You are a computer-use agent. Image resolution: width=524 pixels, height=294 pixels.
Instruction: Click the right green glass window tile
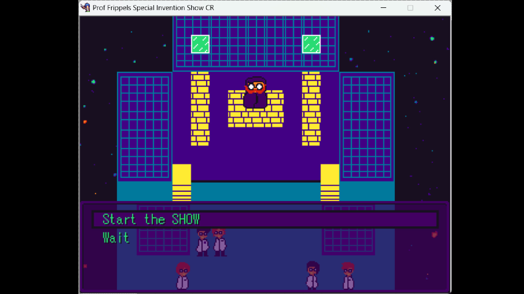point(311,44)
